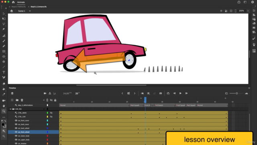Select the PolyStar tool
Viewport: 257px width, 145px height.
[x=4, y=62]
